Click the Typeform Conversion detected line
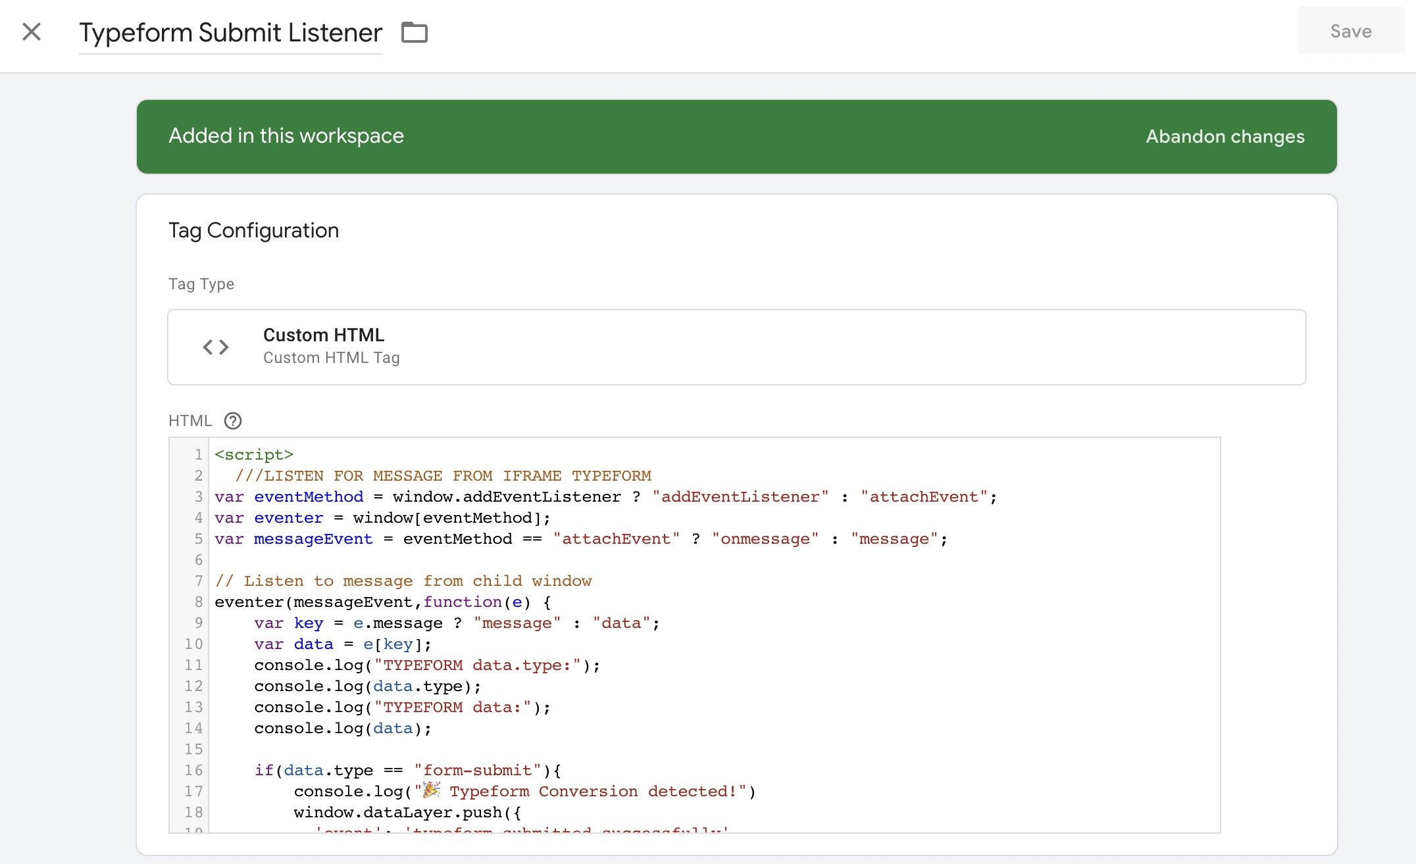1416x864 pixels. coord(525,791)
